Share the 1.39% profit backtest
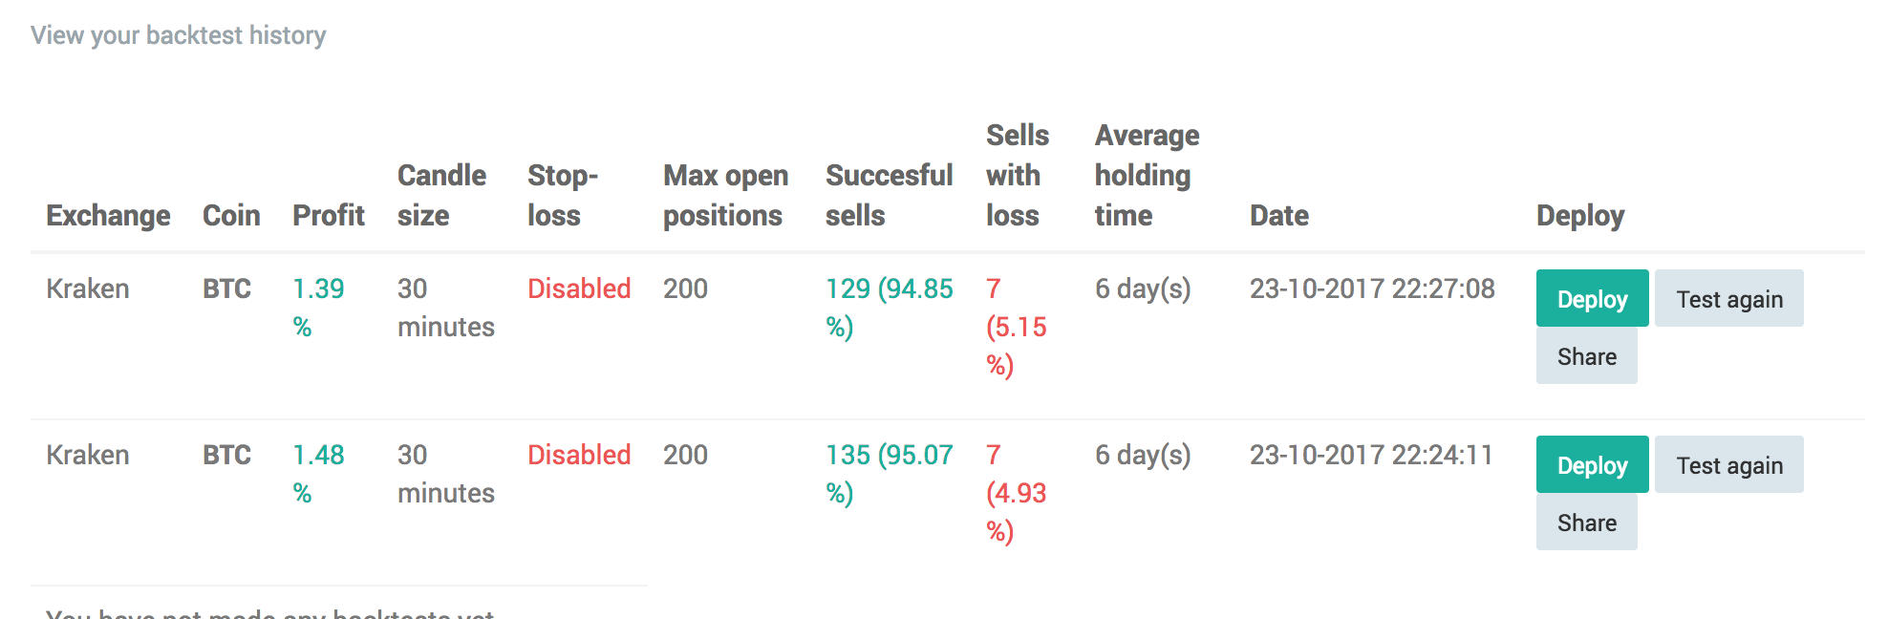This screenshot has height=619, width=1888. tap(1586, 355)
